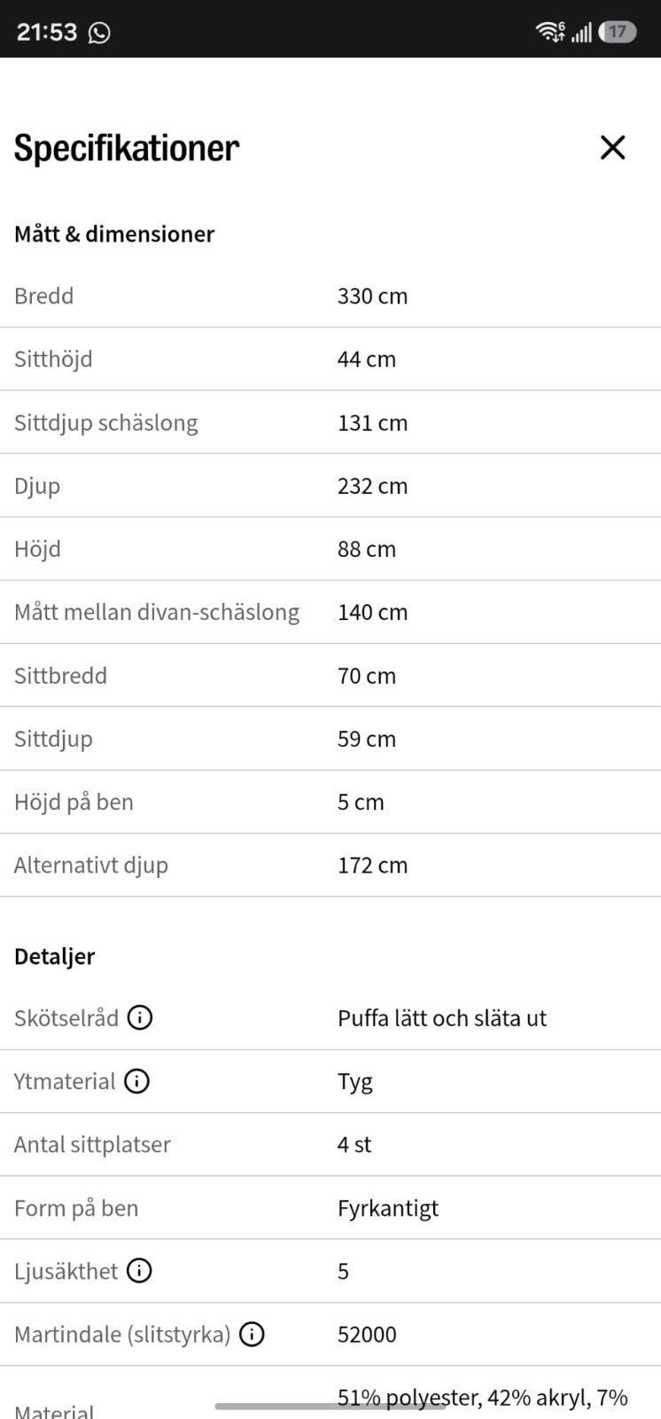This screenshot has height=1419, width=661.
Task: Open the Martindale (slitstyrka) info icon
Action: pos(252,1334)
